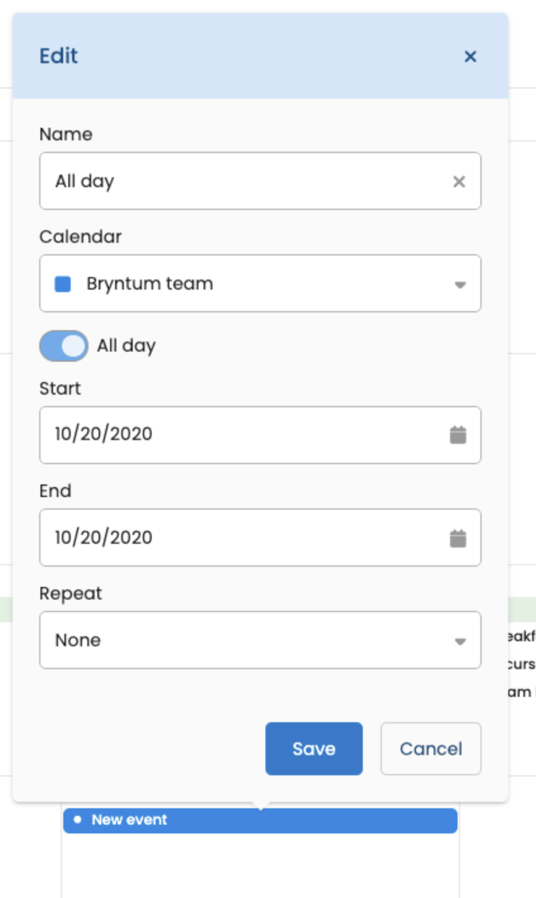Viewport: 536px width, 898px height.
Task: Click the All day toggle label
Action: coord(126,346)
